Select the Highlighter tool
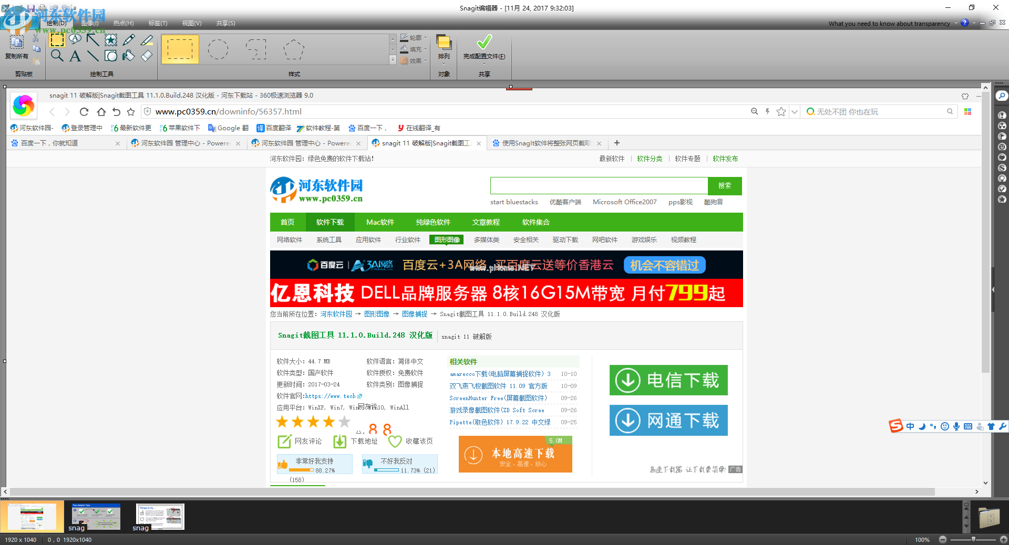This screenshot has width=1009, height=545. click(x=147, y=40)
